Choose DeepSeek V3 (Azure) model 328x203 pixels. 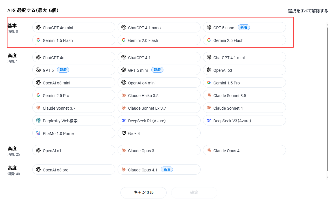(244, 121)
